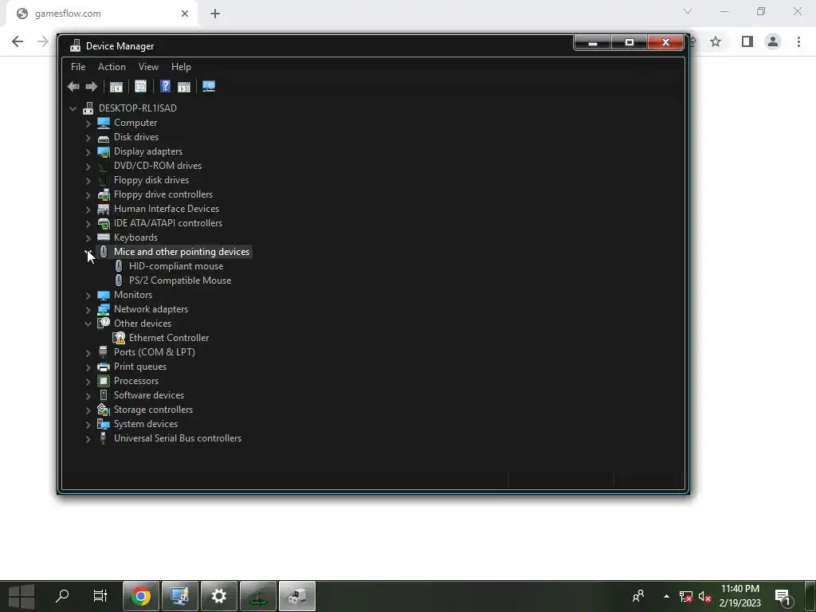
Task: Expand the Floppy disk drives chevron
Action: [88, 180]
